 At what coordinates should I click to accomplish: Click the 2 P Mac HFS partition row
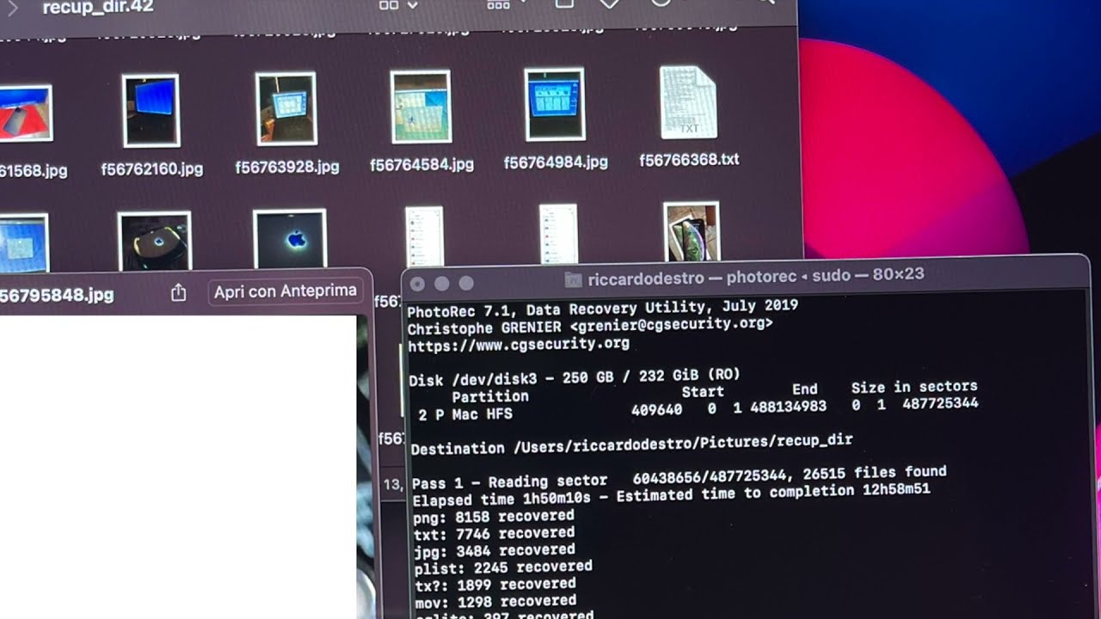(698, 408)
